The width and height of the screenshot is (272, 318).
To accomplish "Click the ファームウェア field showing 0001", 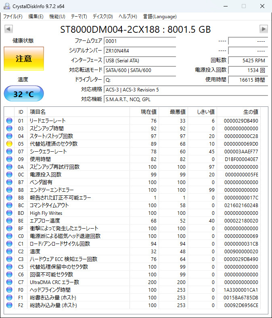I will pyautogui.click(x=140, y=41).
